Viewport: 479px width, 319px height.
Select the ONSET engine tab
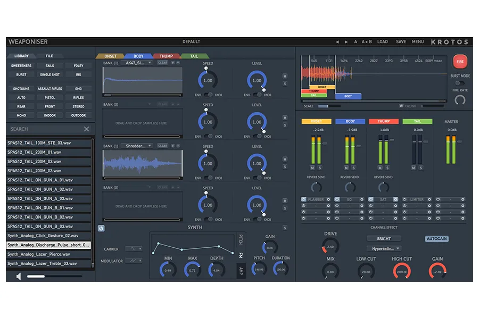[x=110, y=56]
